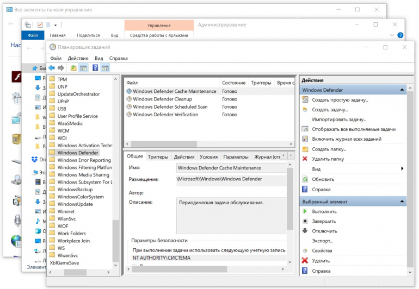
Task: Expand the Вид submenu arrow in actions
Action: [x=402, y=168]
